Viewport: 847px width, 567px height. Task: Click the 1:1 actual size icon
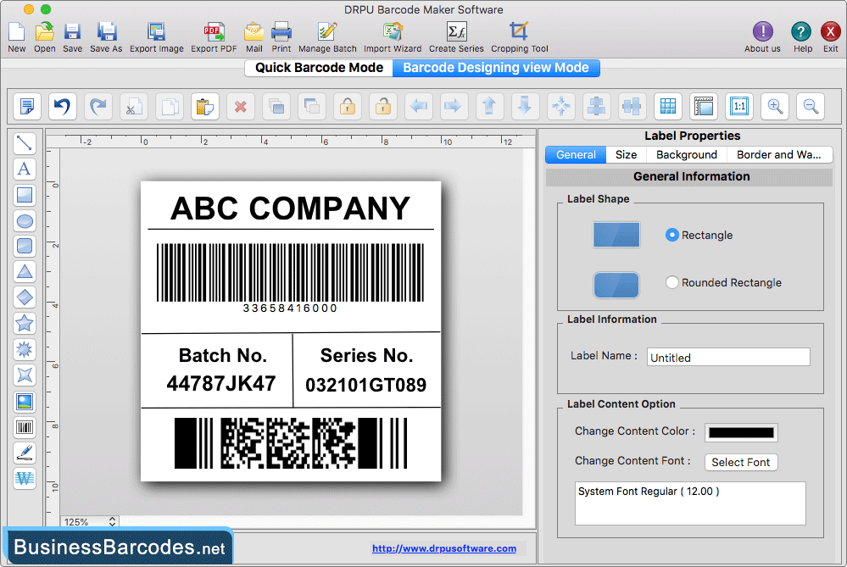click(x=739, y=106)
